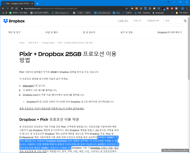Open the 파일 - OneDrive bookmark

[142, 13]
